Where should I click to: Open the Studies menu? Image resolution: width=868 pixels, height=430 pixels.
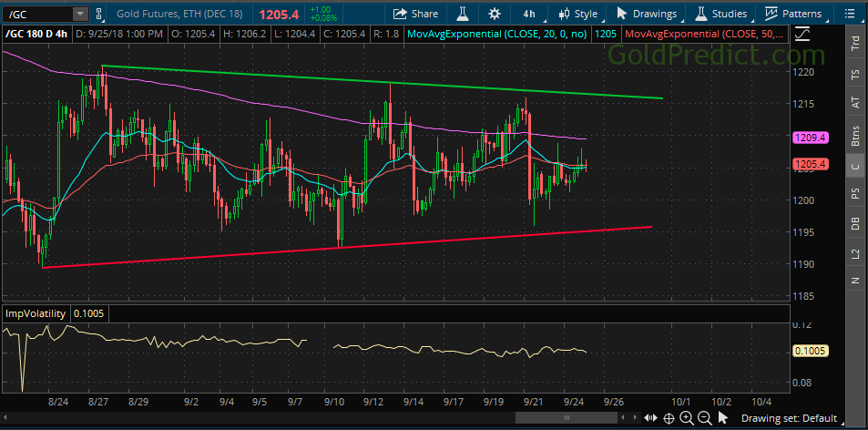[x=722, y=14]
